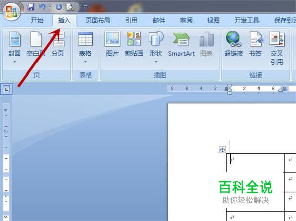This screenshot has height=221, width=296.
Task: Click the right indent marker on ruler
Action: 281,90
